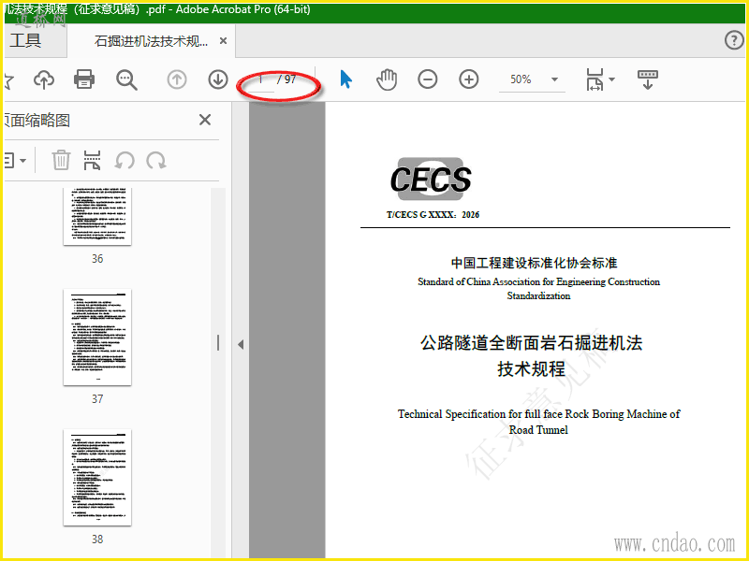Click the title 公路隧道全断面岩石掘进机法
The image size is (749, 561).
(x=531, y=342)
